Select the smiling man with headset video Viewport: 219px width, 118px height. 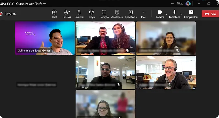(x=166, y=72)
